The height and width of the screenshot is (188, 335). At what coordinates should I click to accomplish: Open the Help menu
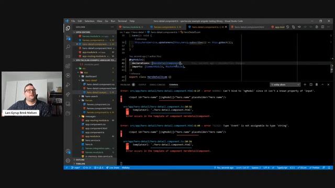(x=132, y=21)
